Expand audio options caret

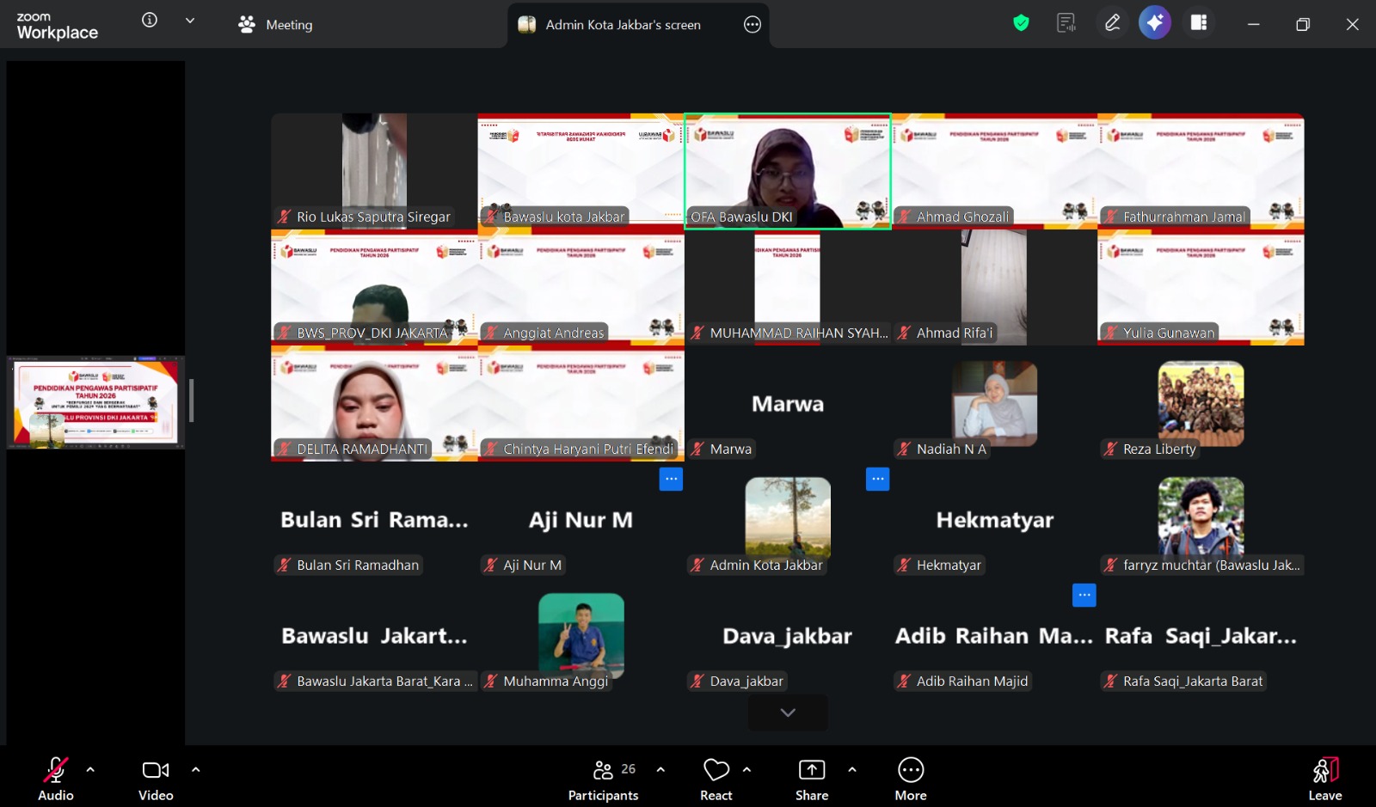click(x=90, y=770)
